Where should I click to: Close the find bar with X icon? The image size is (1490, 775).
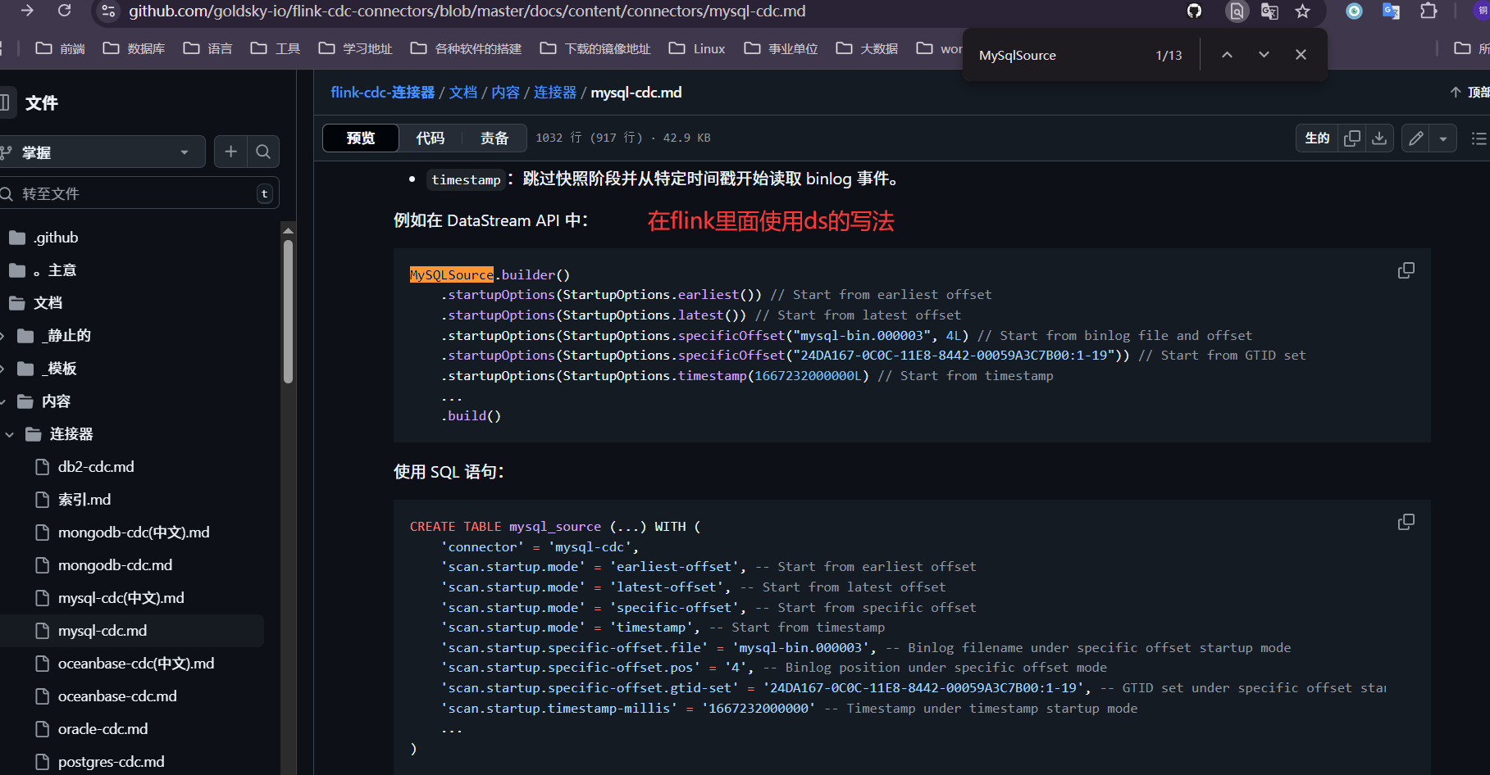(1300, 54)
